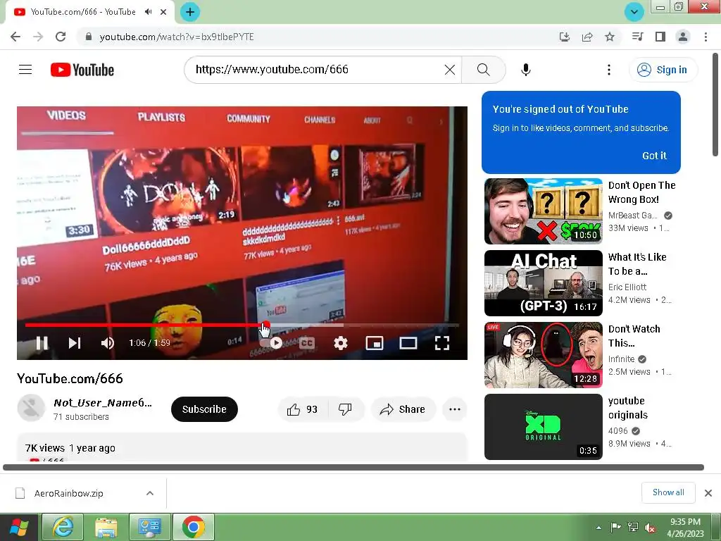Viewport: 721px width, 541px height.
Task: Go forward in Chrome
Action: point(38,37)
